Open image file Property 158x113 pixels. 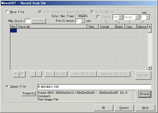[29, 93]
